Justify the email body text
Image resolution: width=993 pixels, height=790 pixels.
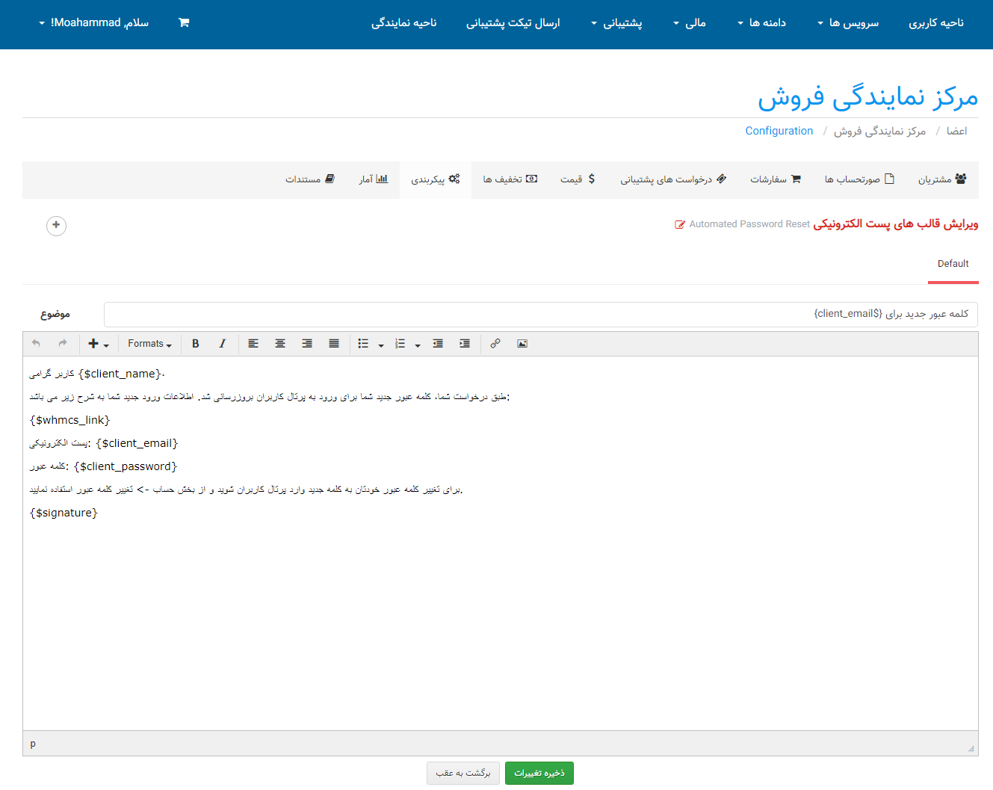[x=334, y=344]
